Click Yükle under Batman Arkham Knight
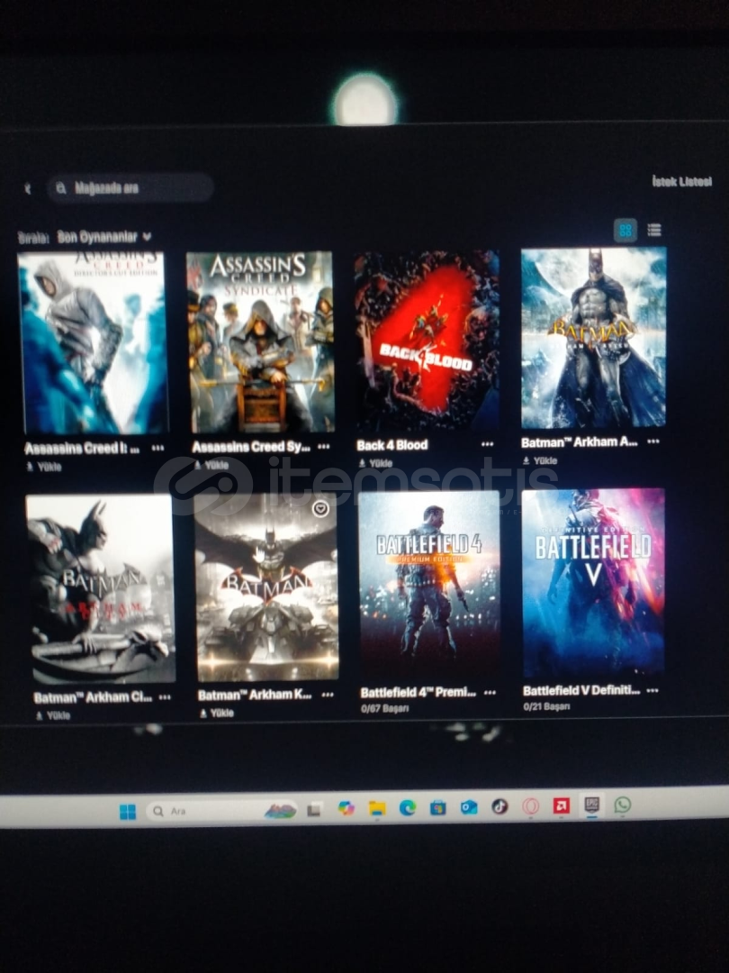 coord(216,714)
